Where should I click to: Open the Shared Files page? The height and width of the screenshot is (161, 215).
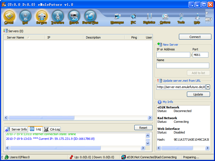point(90,18)
